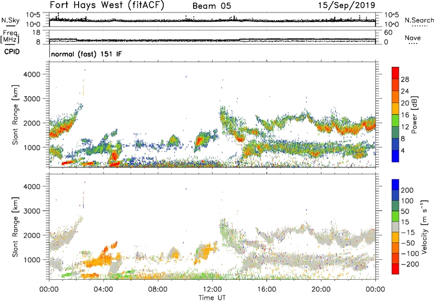The image size is (434, 301).
Task: Select the 'Beam 05' label
Action: (x=212, y=6)
